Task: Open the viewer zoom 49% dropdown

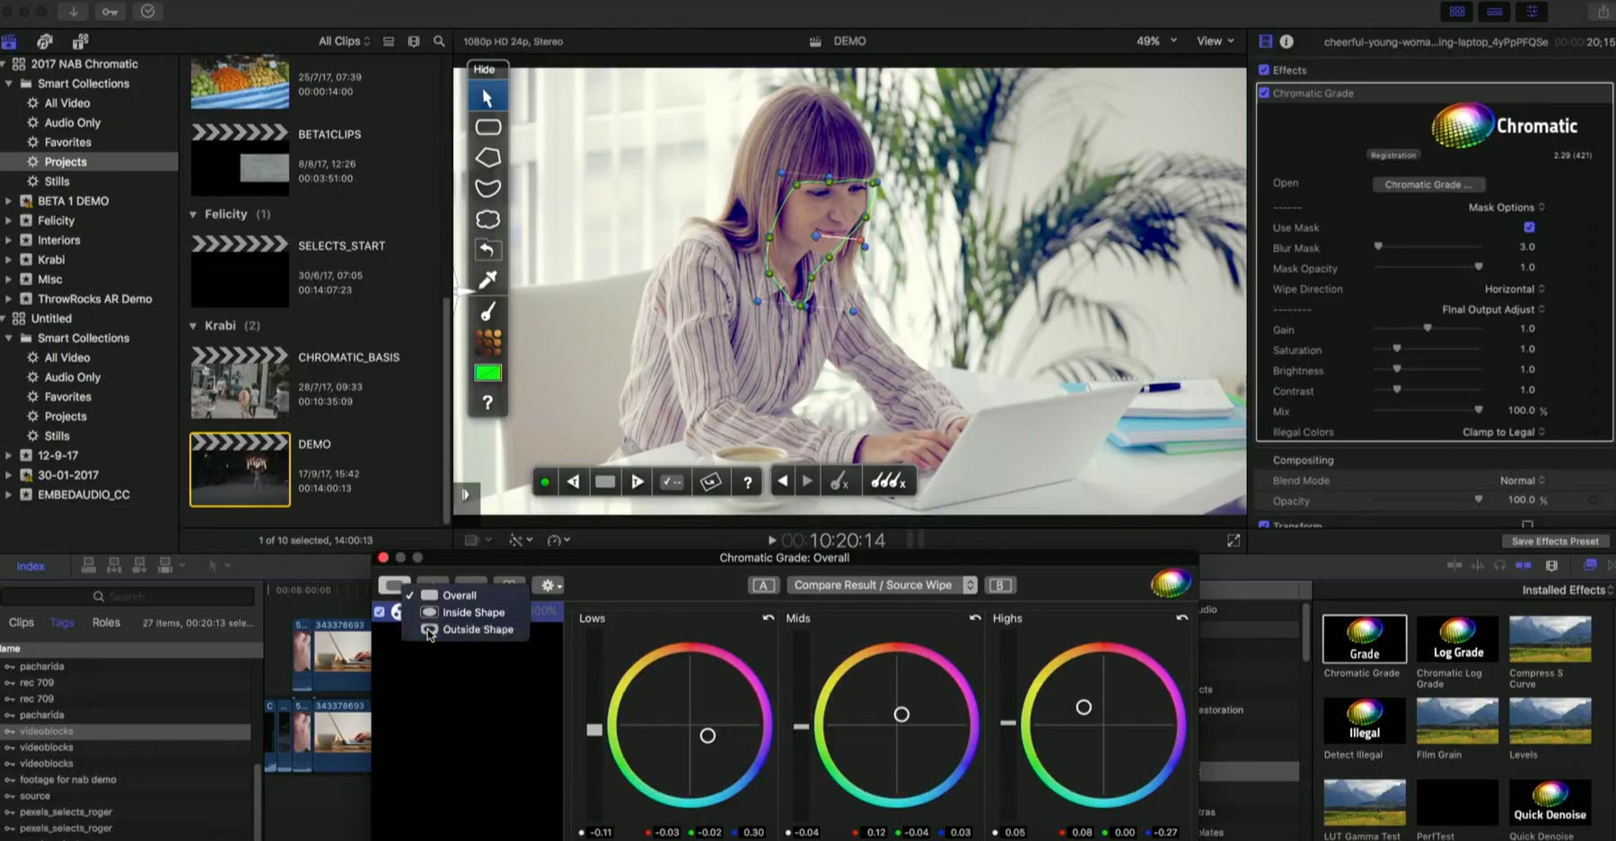Action: (x=1156, y=41)
